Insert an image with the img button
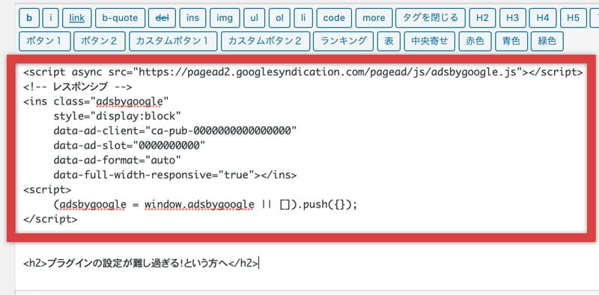 [225, 18]
